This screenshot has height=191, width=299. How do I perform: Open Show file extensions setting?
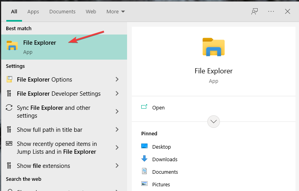(x=64, y=166)
